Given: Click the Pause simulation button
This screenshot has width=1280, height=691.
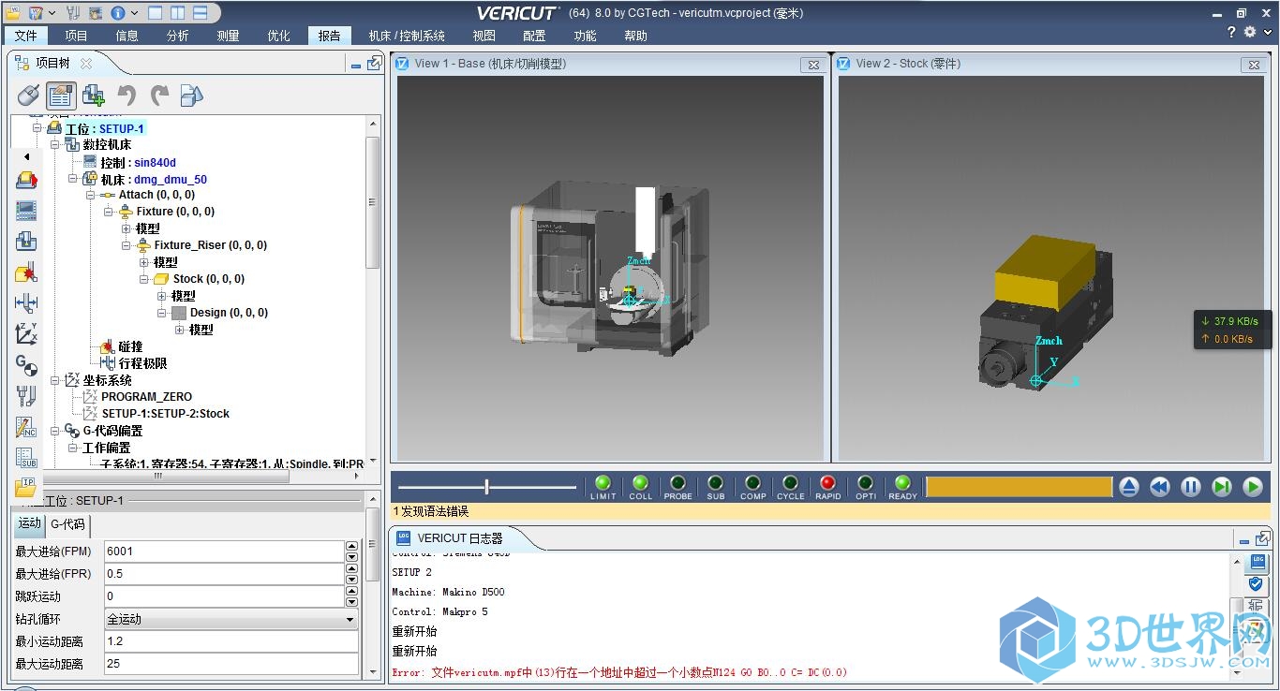Looking at the screenshot, I should pyautogui.click(x=1191, y=487).
